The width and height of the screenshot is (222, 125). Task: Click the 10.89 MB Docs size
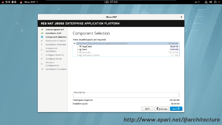(x=174, y=50)
